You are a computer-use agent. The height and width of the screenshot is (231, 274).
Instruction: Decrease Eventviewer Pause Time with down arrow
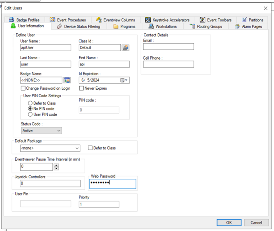point(56,168)
